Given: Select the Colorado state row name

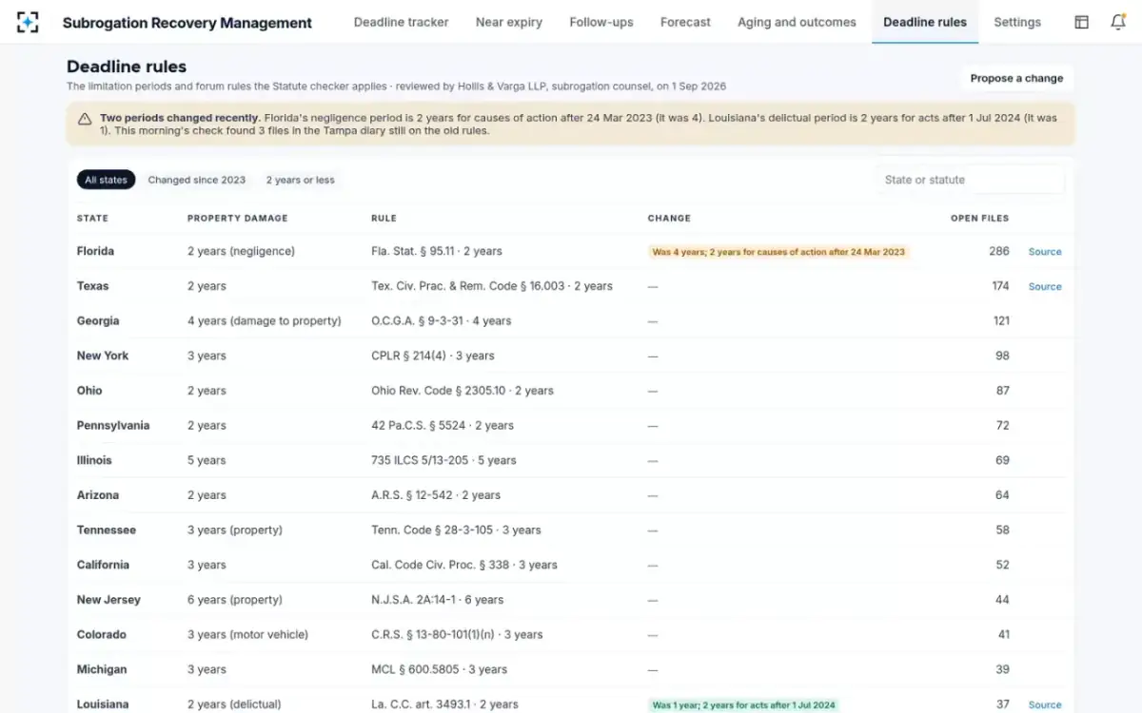Looking at the screenshot, I should 101,634.
